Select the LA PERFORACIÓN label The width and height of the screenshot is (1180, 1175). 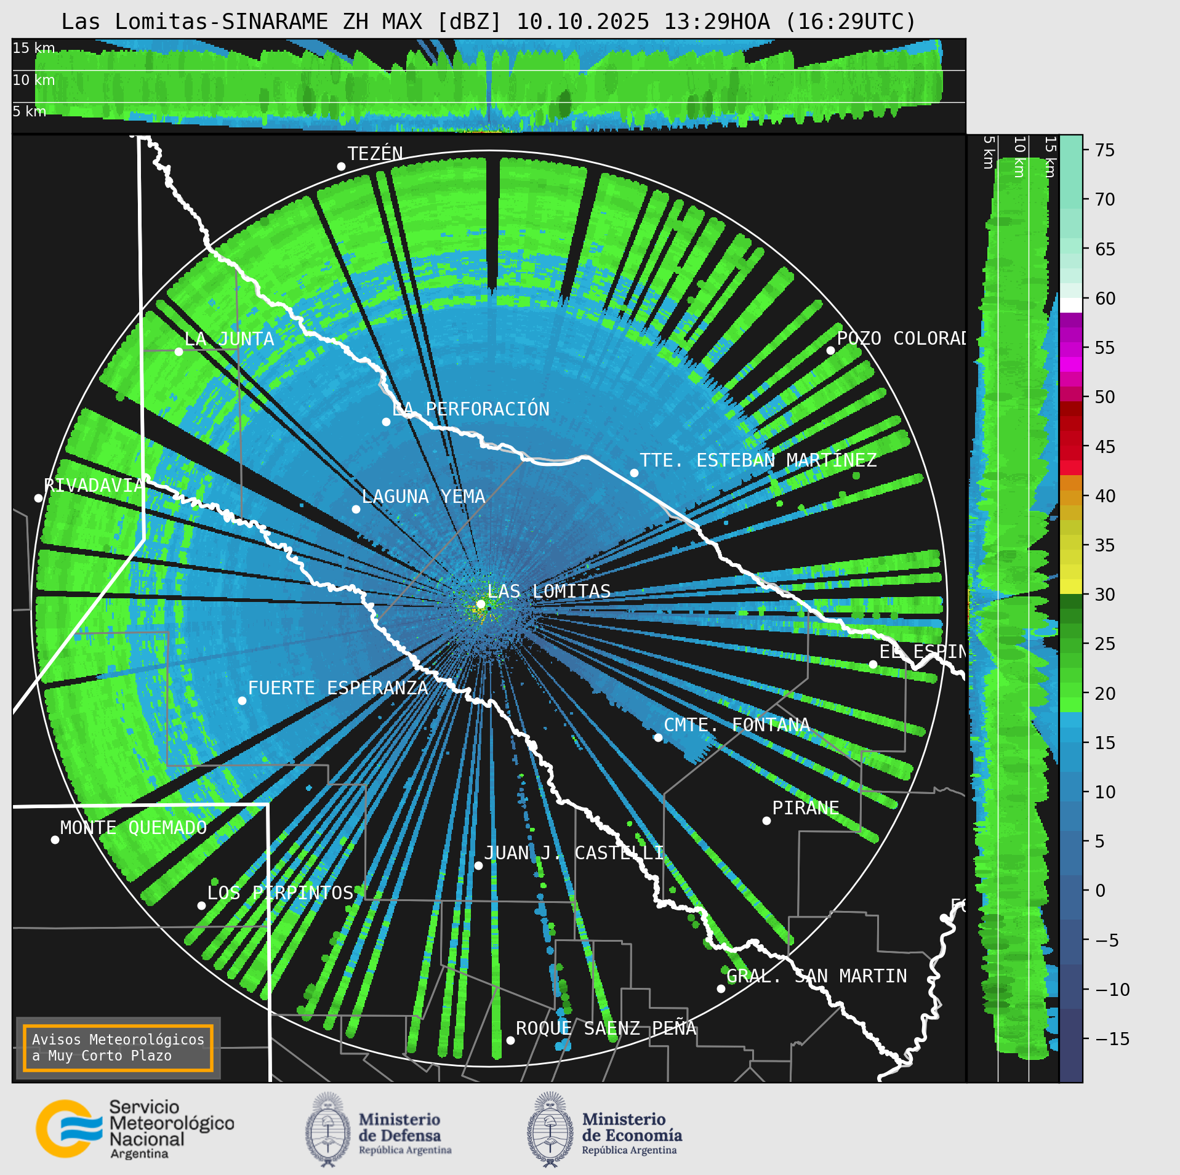tap(471, 409)
